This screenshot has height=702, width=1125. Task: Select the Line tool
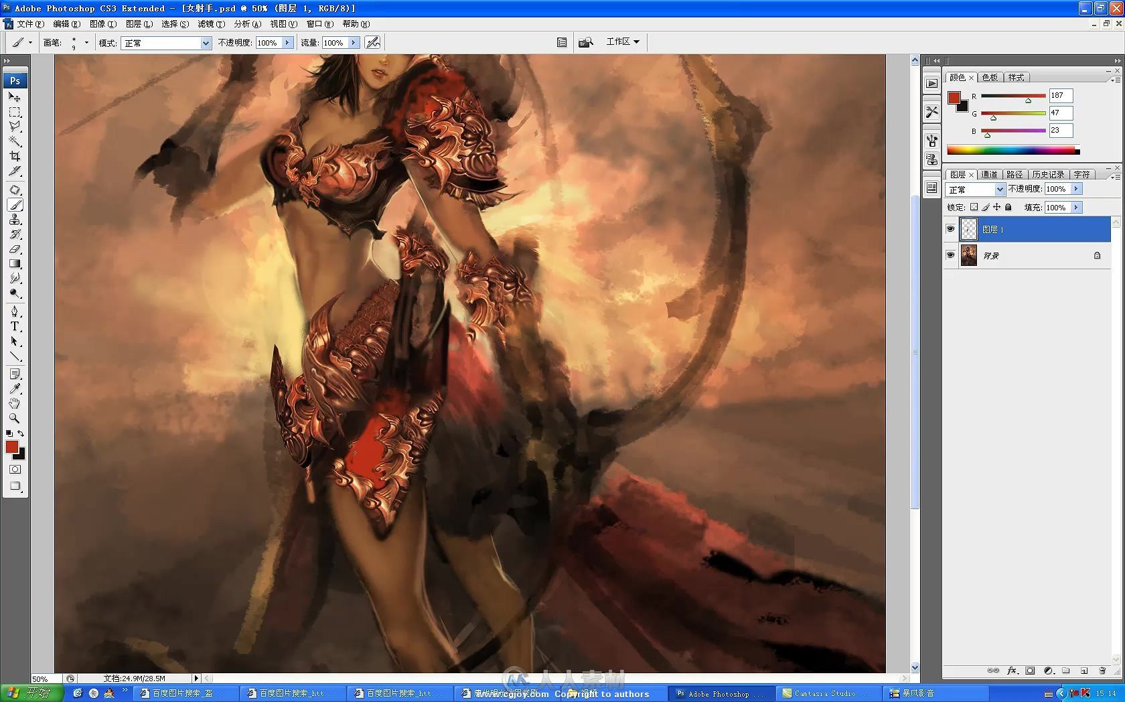15,356
